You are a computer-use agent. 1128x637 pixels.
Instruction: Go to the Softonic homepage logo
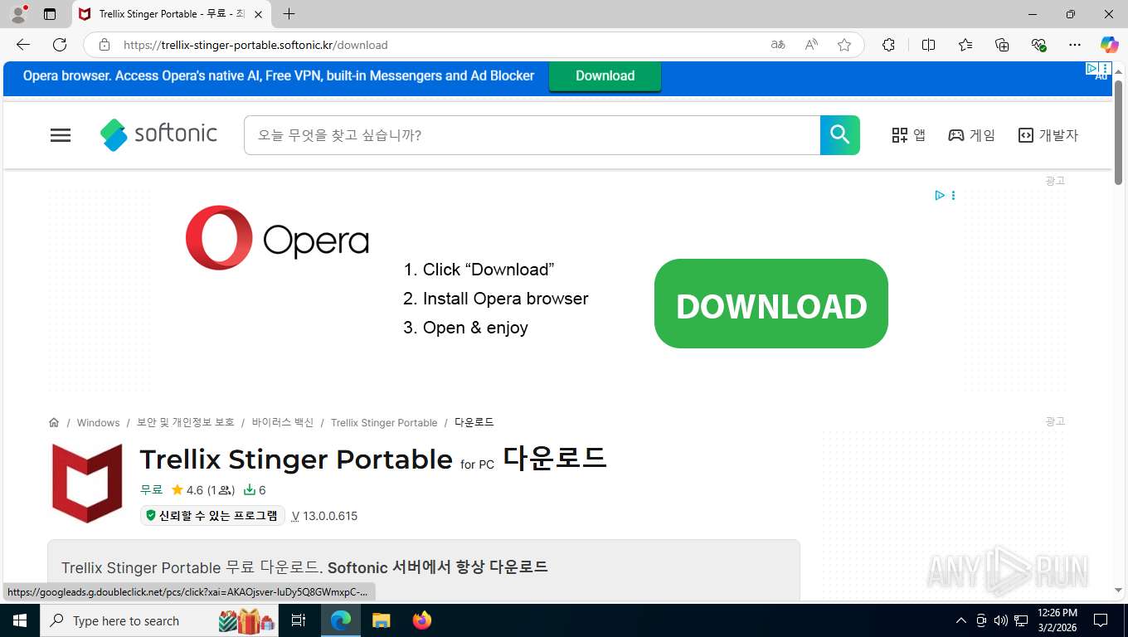158,134
